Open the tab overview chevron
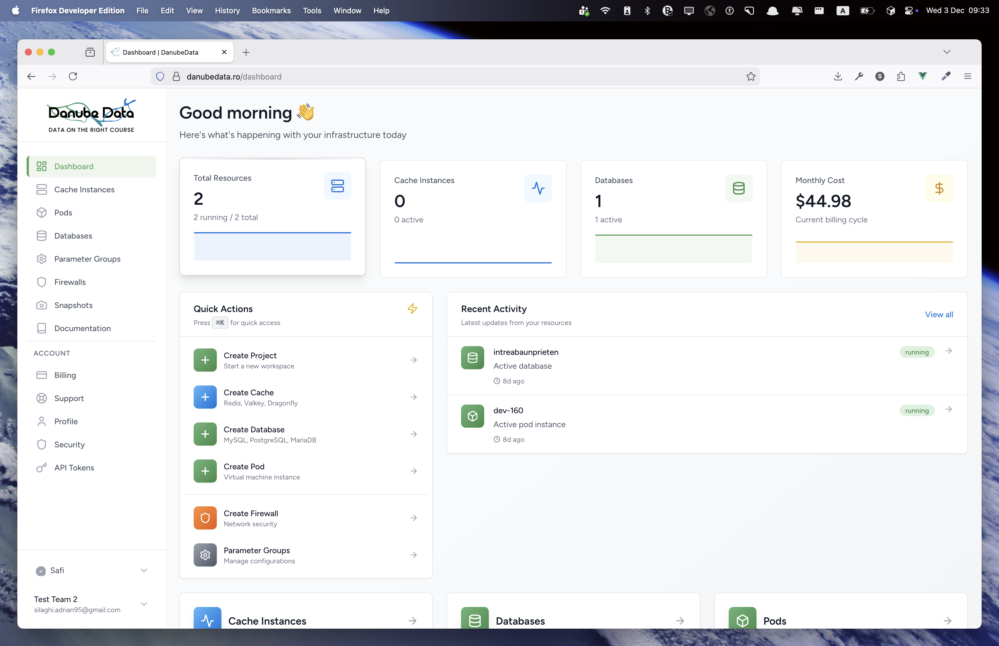999x646 pixels. coord(947,51)
